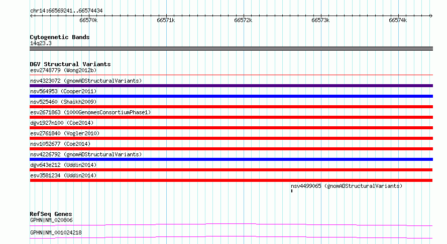The image size is (447, 244).
Task: Click the 66572k ruler tick label
Action: 243,20
